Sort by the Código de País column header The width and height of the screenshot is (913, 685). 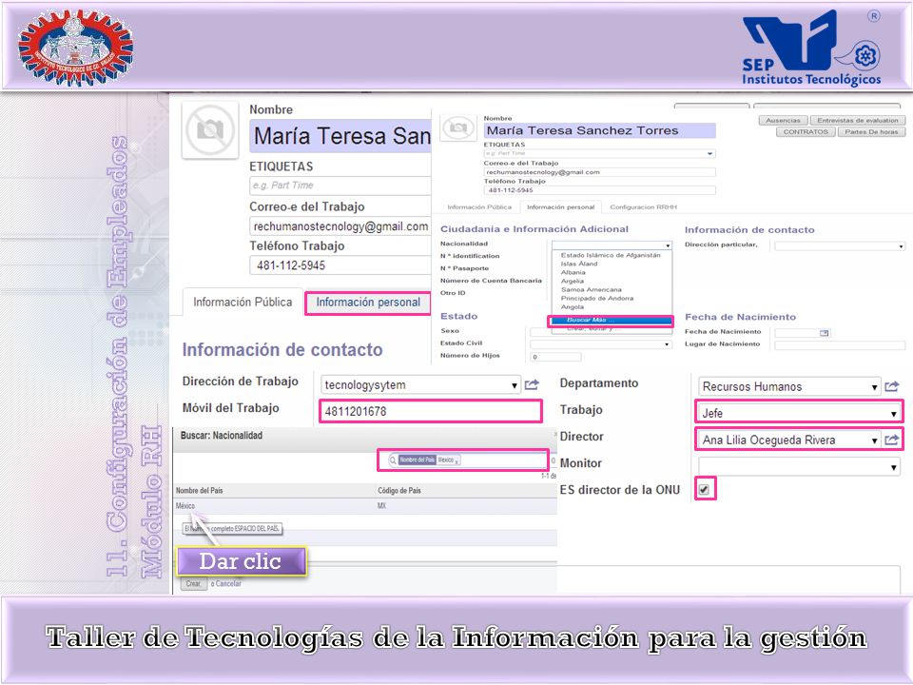point(399,491)
